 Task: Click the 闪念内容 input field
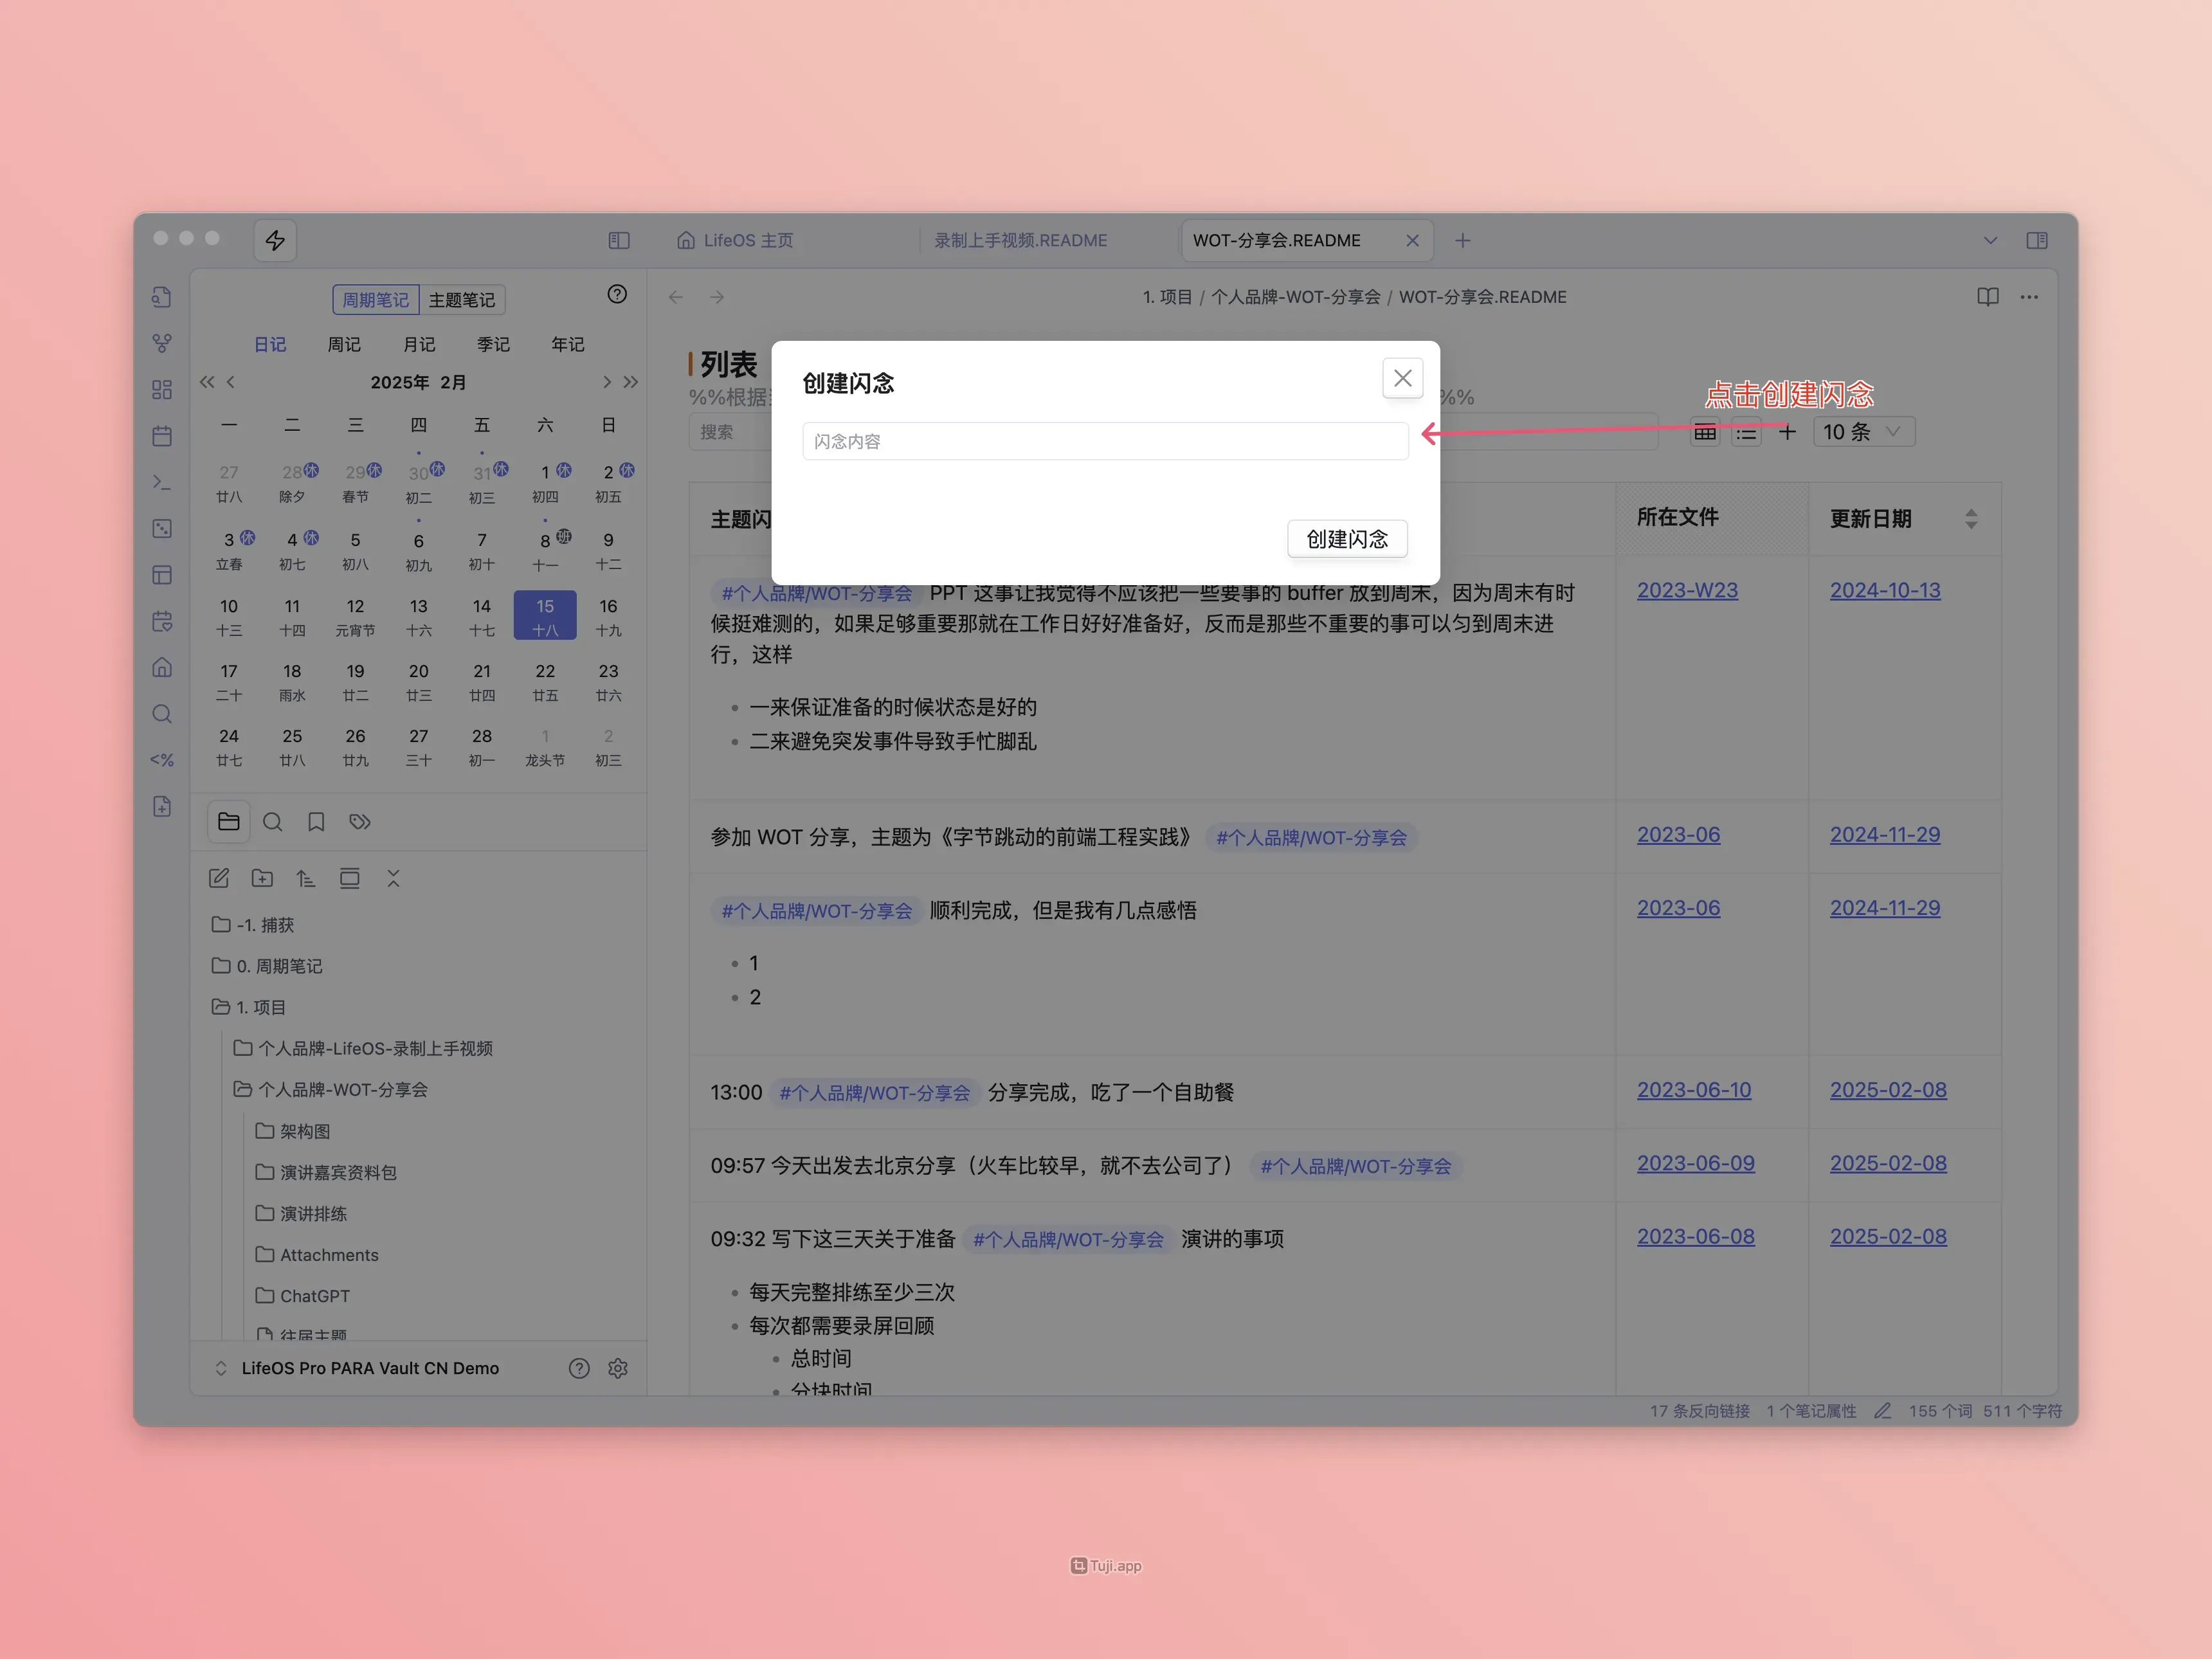click(1104, 441)
